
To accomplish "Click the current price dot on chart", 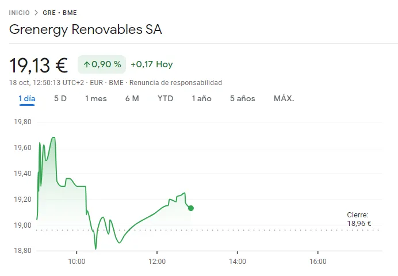I will [x=191, y=208].
